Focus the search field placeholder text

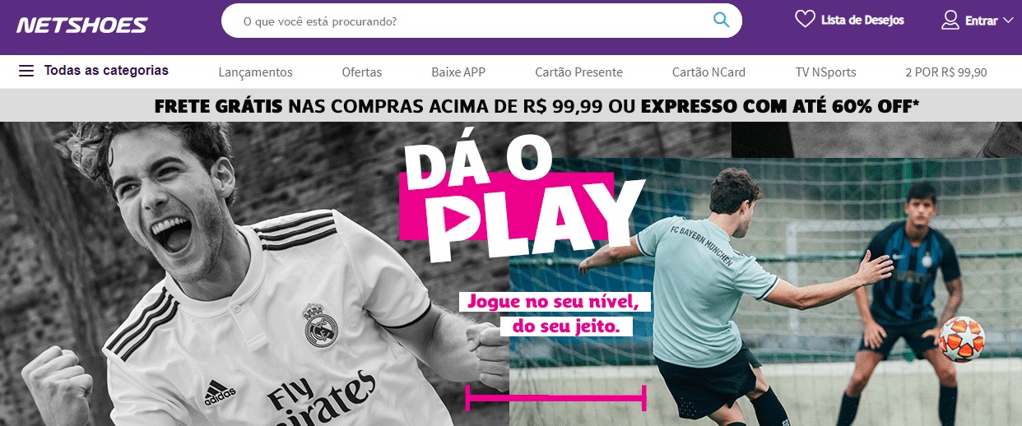click(x=320, y=21)
